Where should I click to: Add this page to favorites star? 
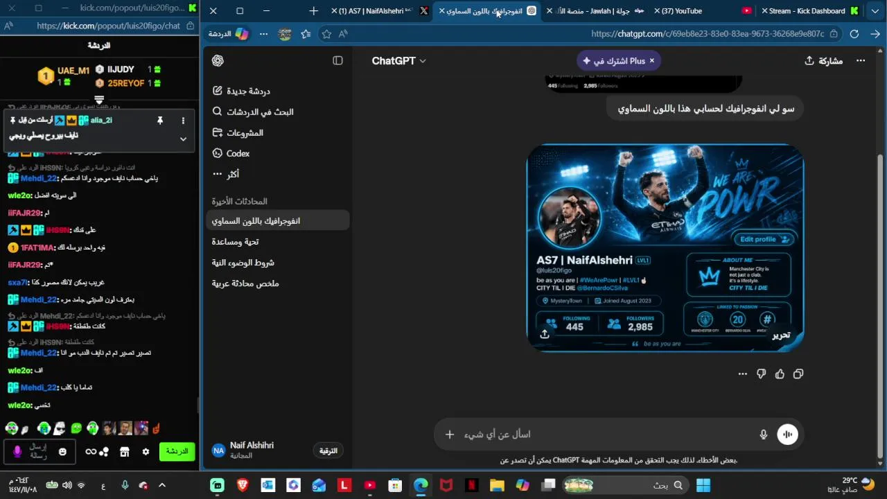[x=326, y=34]
